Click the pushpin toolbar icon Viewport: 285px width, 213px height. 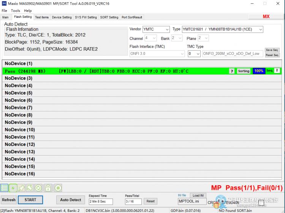21,188
